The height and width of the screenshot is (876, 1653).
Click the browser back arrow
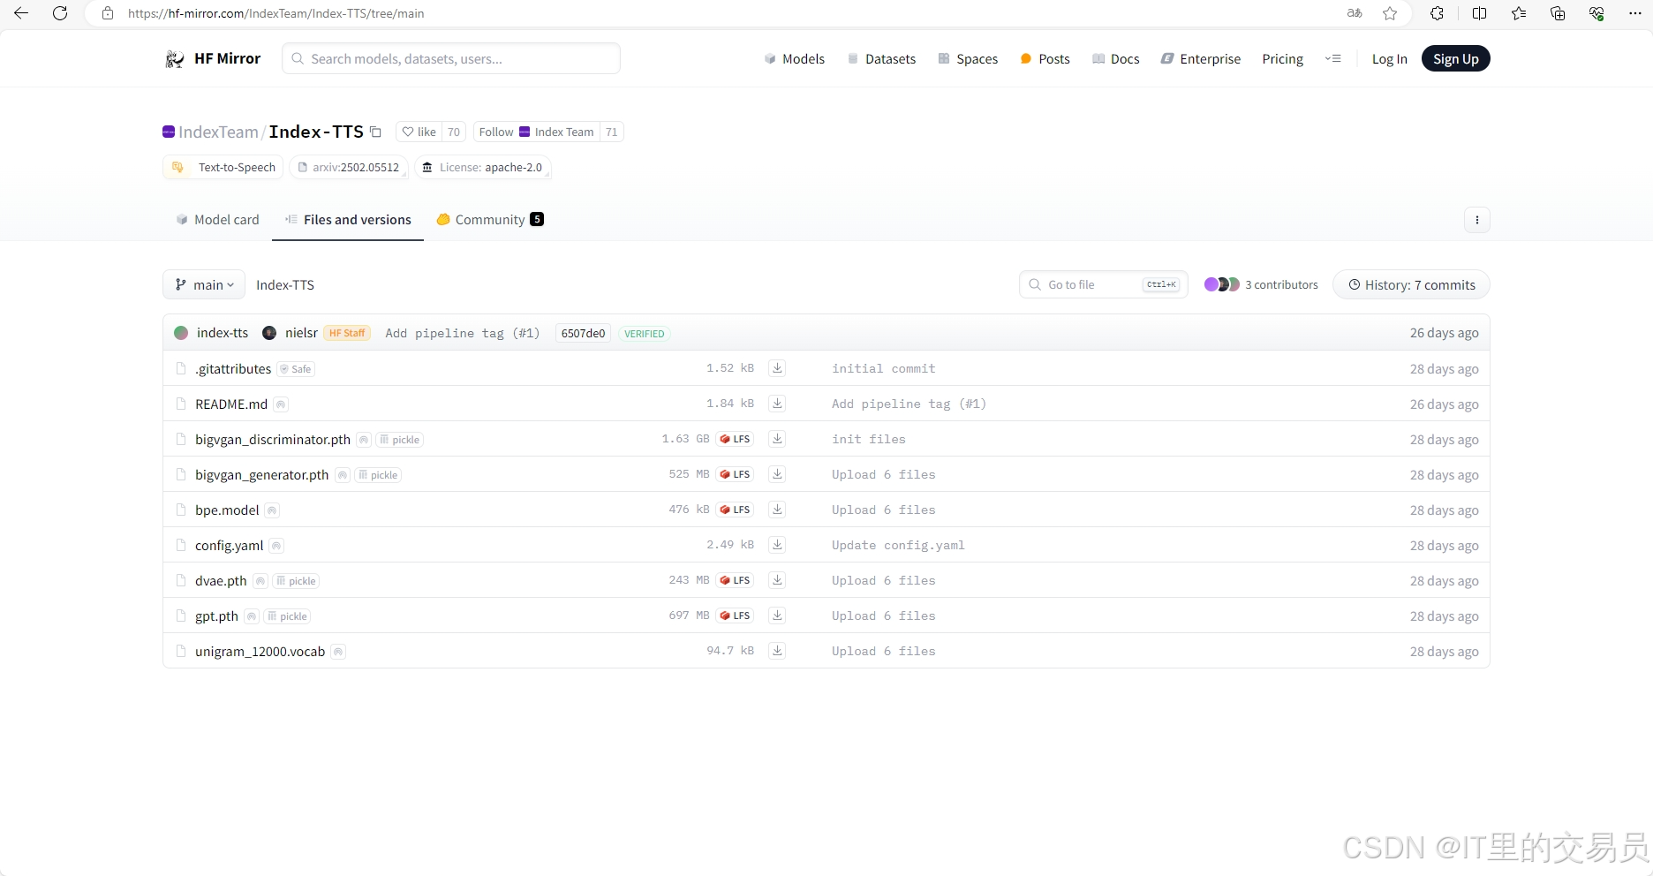[21, 13]
